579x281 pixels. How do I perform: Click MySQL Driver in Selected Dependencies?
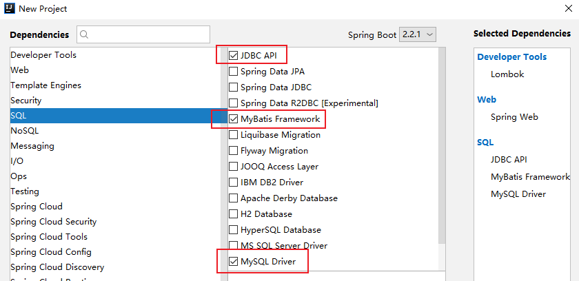tap(518, 194)
